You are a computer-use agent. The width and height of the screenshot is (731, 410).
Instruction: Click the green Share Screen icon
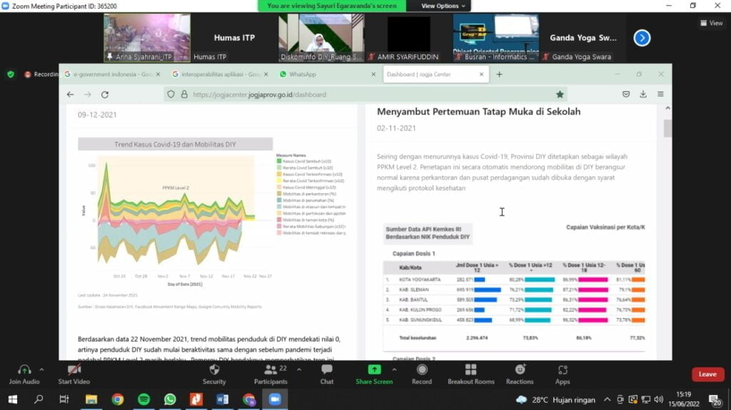(374, 370)
